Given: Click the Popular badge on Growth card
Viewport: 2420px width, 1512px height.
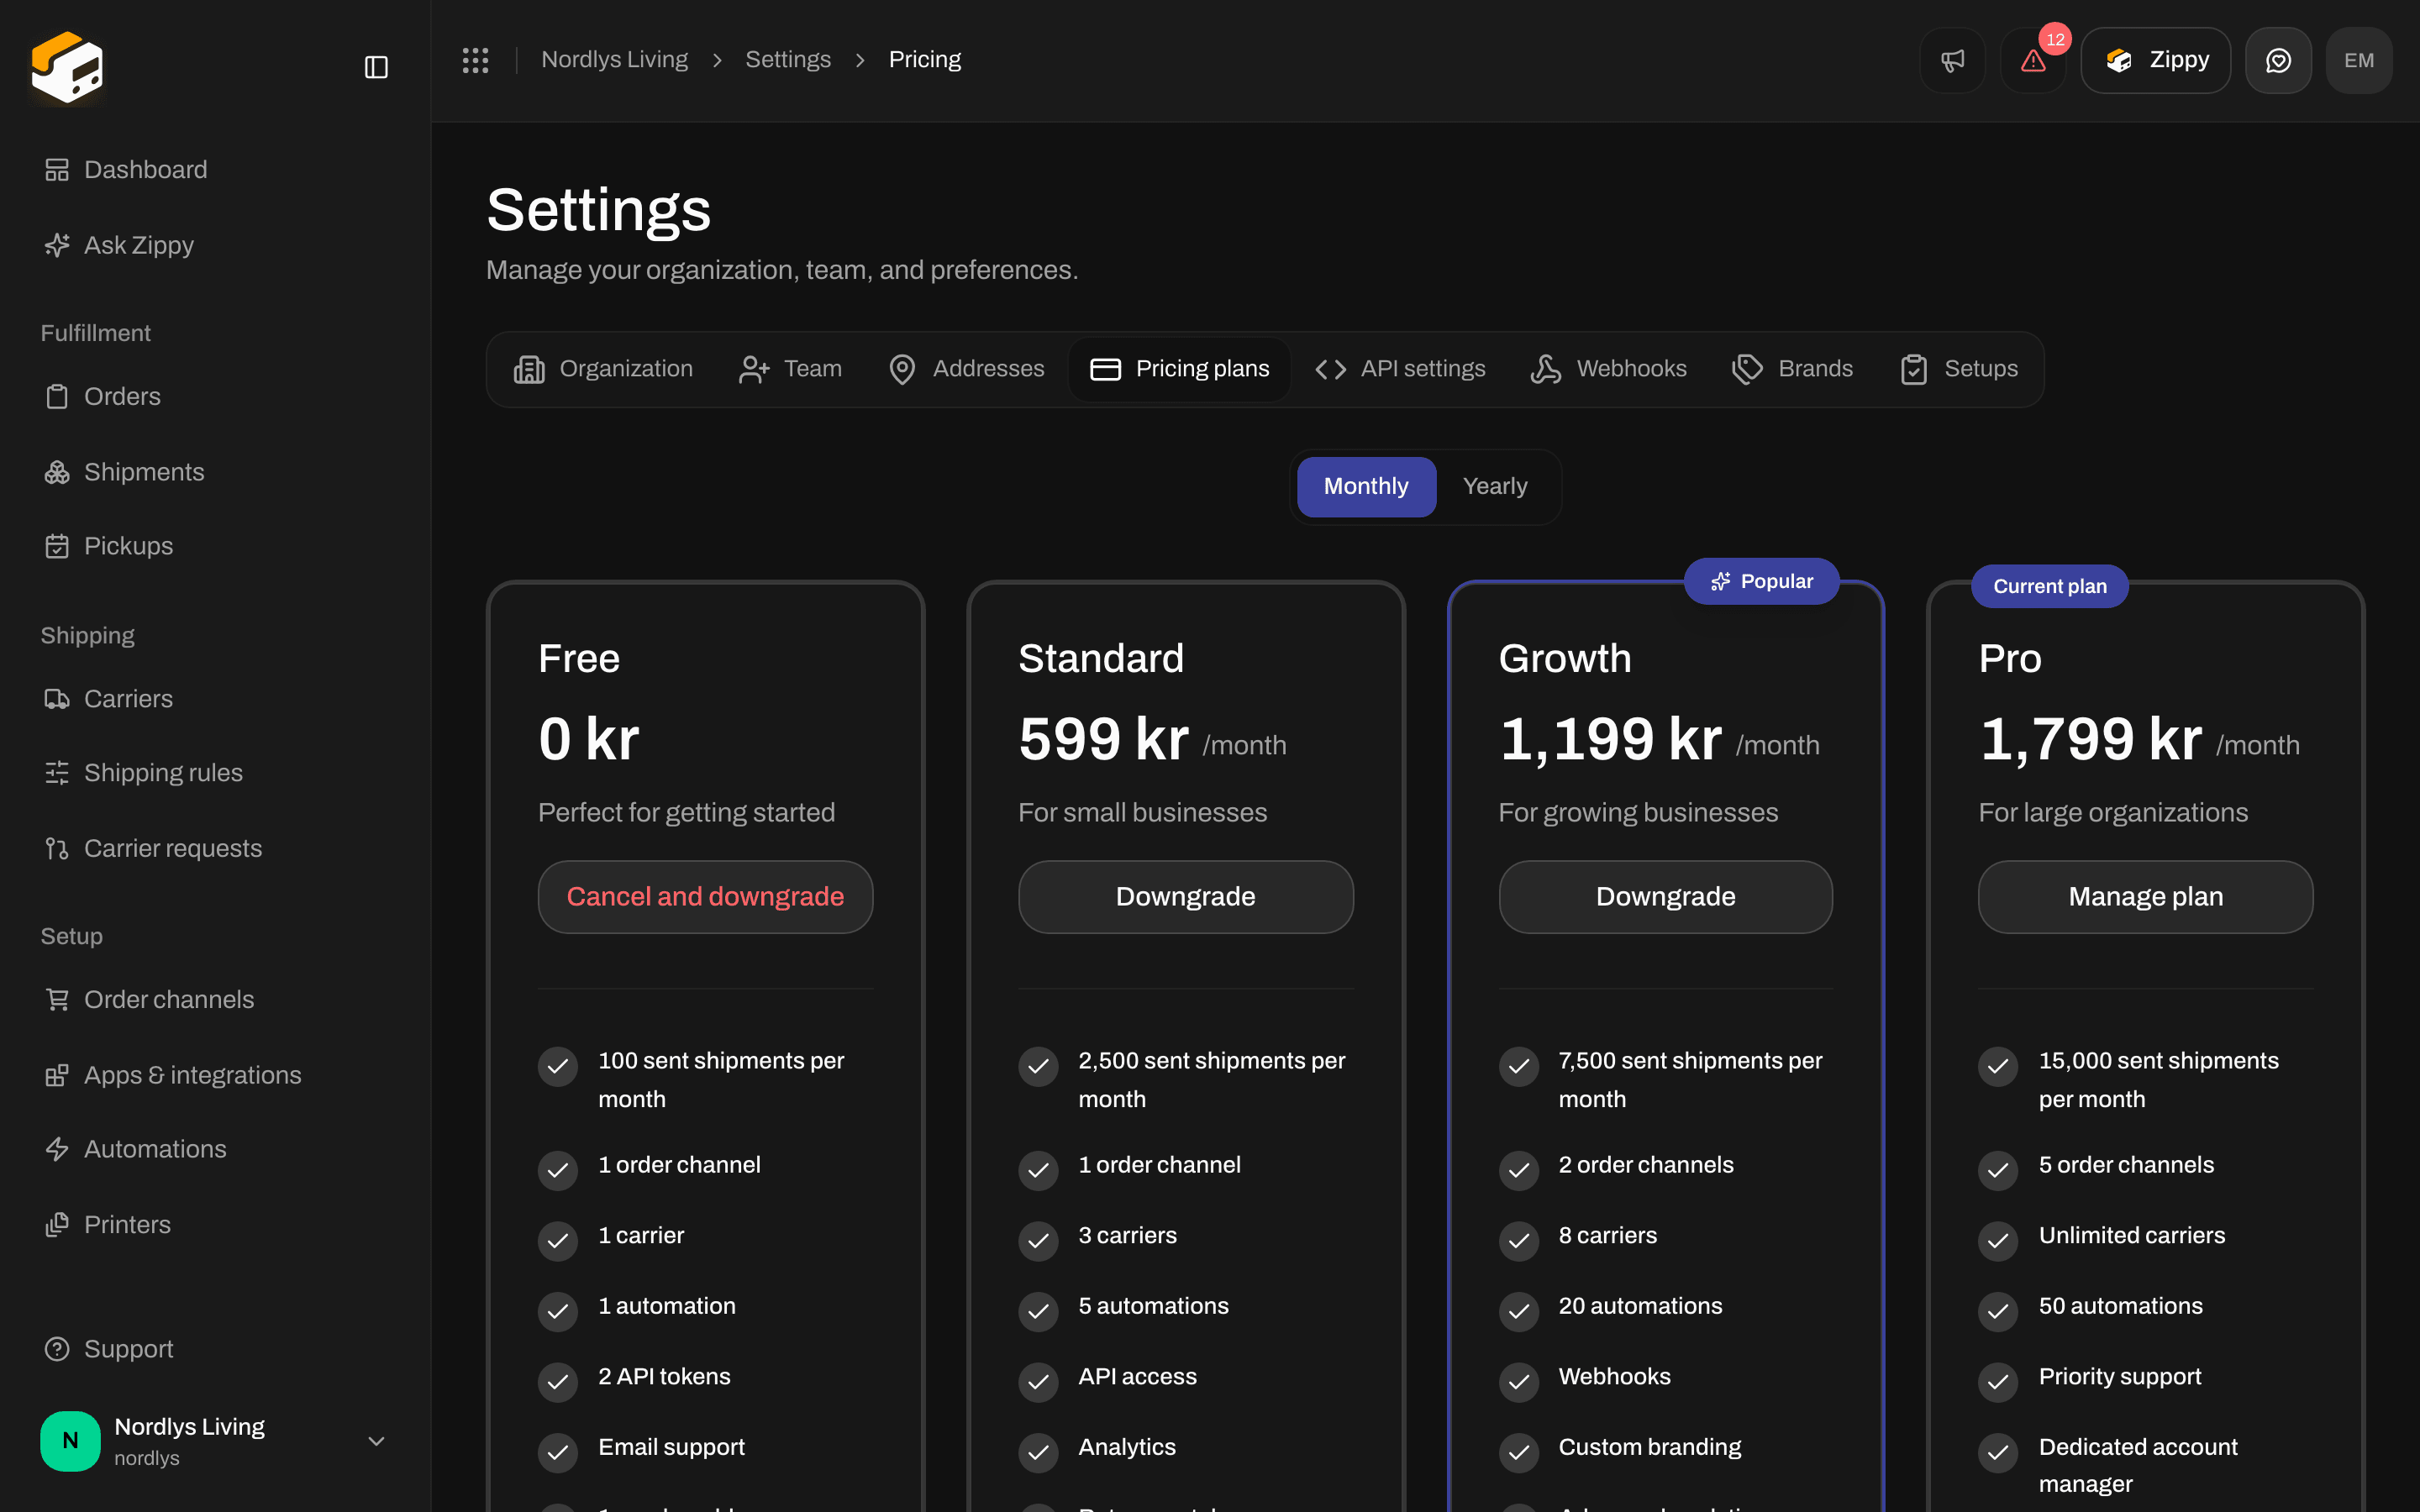Looking at the screenshot, I should click(x=1761, y=581).
